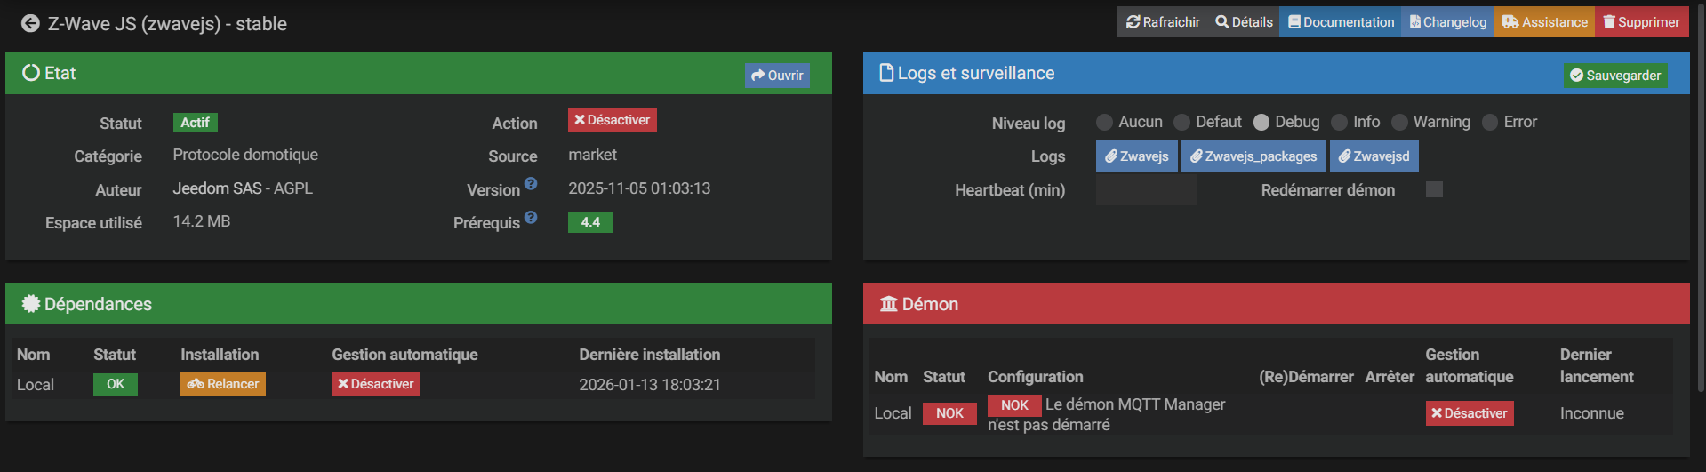The width and height of the screenshot is (1706, 472).
Task: Disable the daemon automatic management
Action: click(1469, 413)
